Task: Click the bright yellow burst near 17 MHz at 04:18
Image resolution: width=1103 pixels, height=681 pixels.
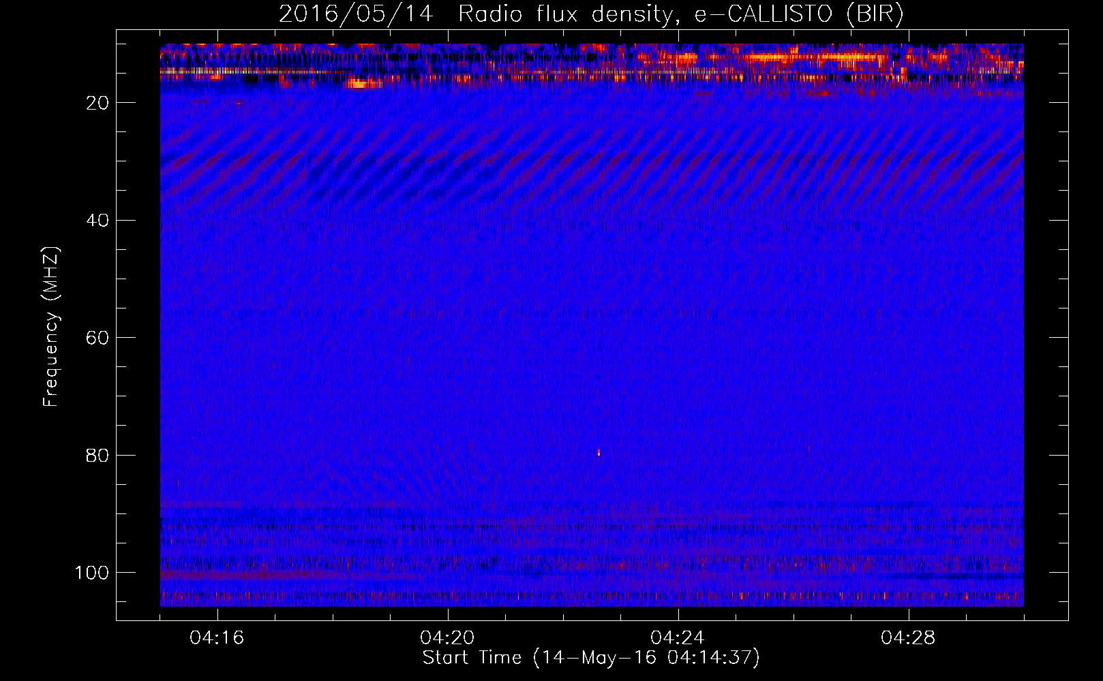Action: [x=363, y=84]
